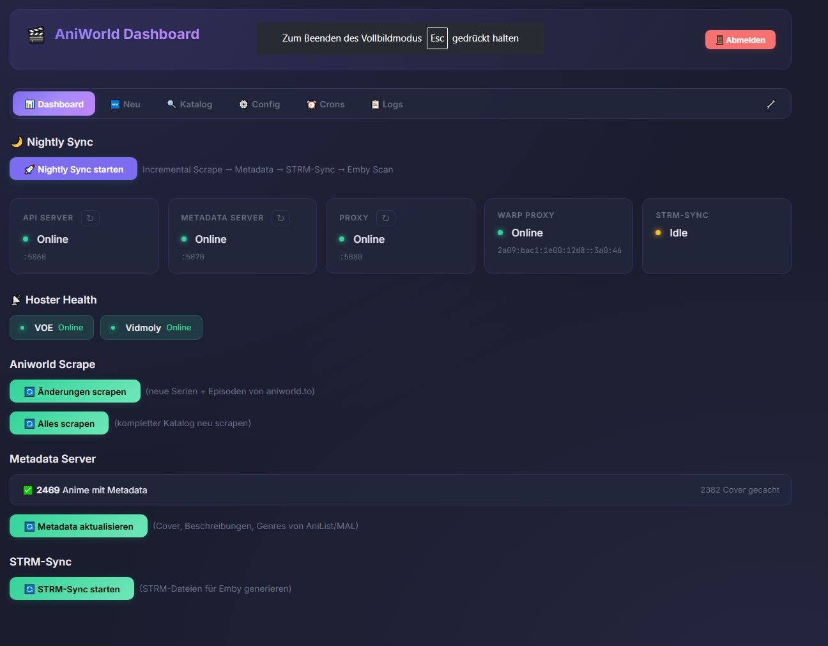The image size is (828, 646).
Task: Click the STRM-Sync Idle status card
Action: coord(717,236)
